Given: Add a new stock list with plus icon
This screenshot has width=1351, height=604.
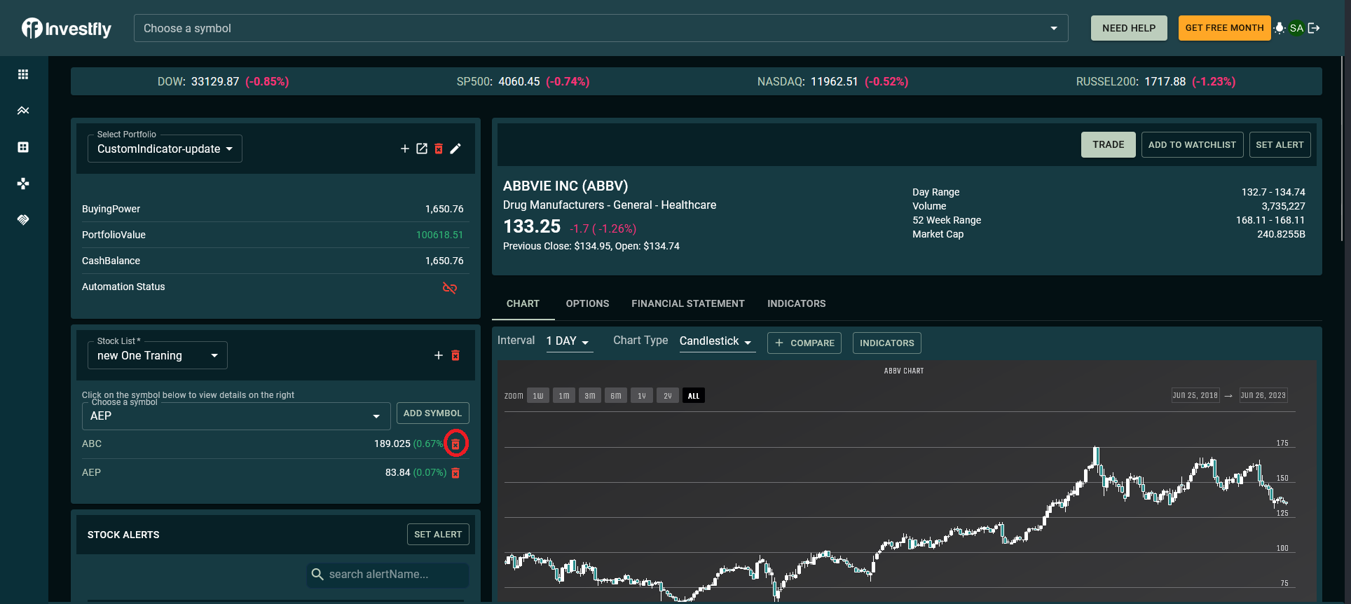Looking at the screenshot, I should click(x=439, y=355).
